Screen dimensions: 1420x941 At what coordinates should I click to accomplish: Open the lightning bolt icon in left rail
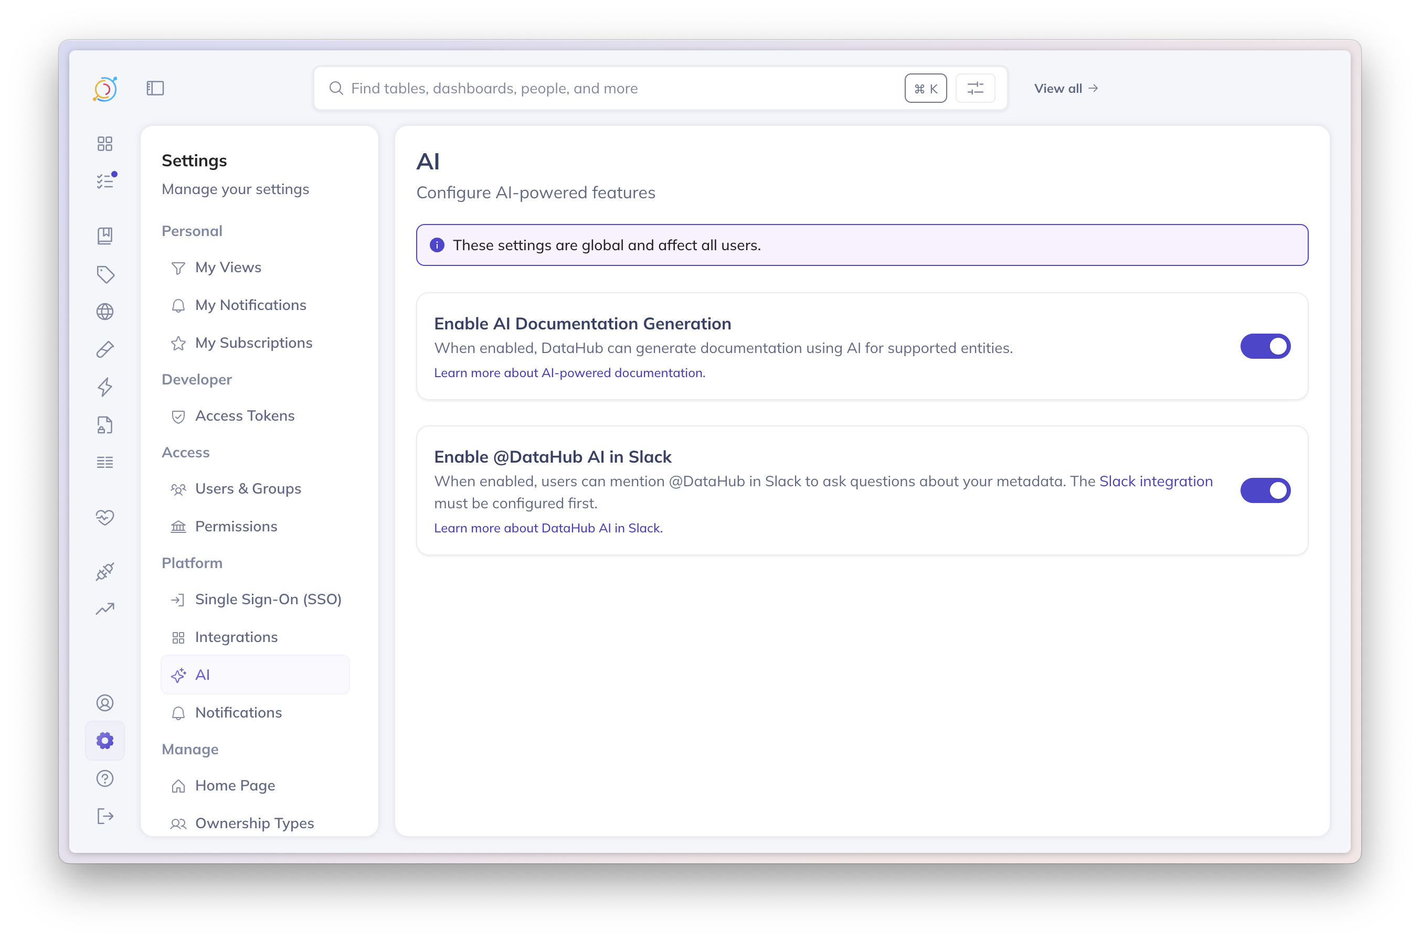click(x=105, y=387)
